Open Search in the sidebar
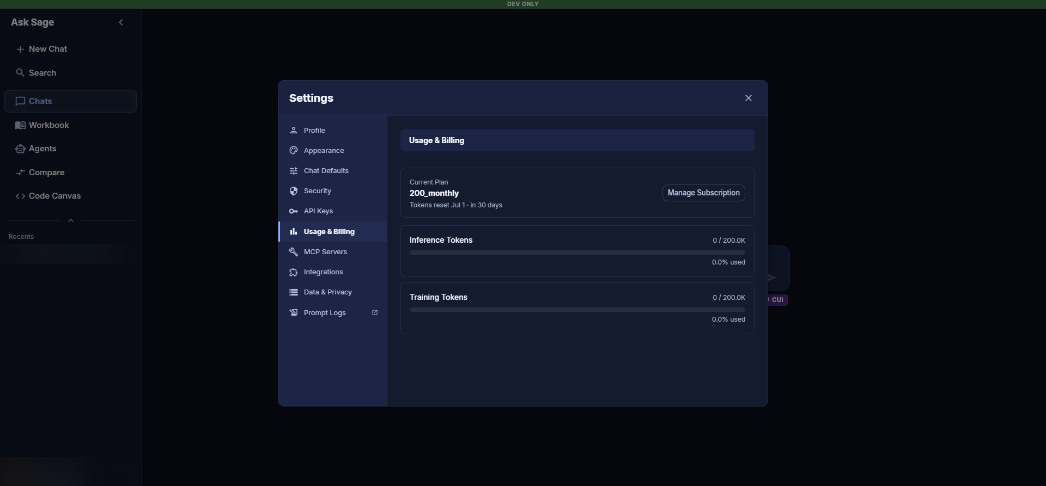Screen dimensions: 1046x486 tap(70, 72)
